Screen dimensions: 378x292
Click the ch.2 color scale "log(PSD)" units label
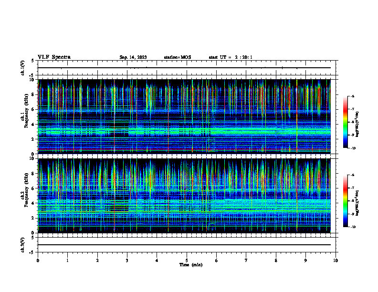coord(357,203)
